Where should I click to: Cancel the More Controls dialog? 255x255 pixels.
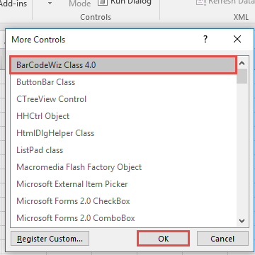click(222, 239)
